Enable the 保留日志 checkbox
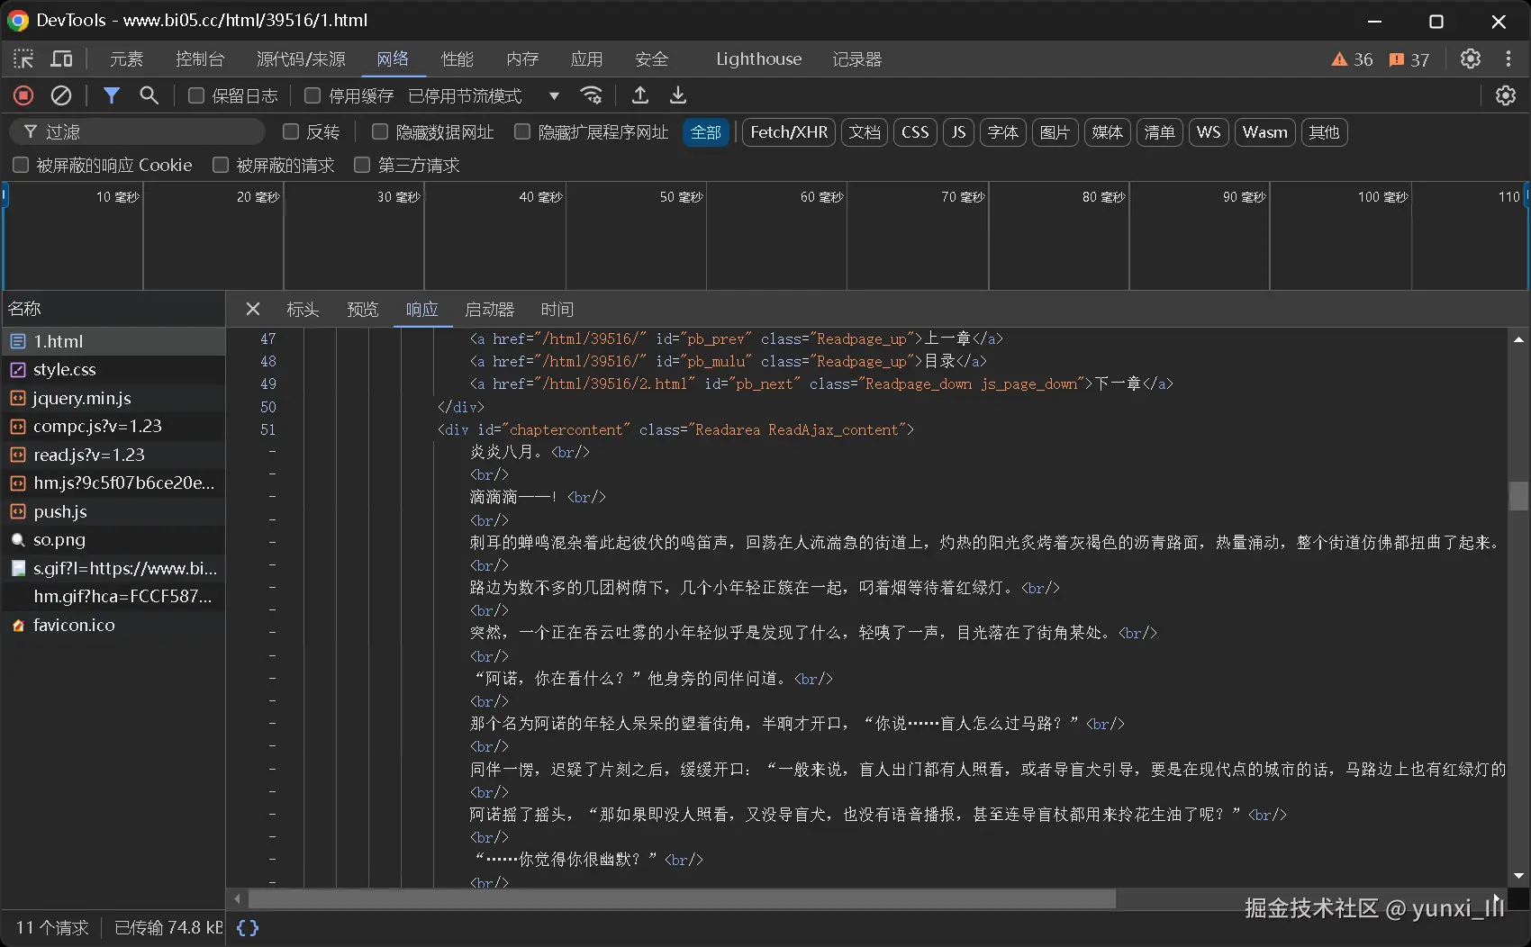 [196, 95]
